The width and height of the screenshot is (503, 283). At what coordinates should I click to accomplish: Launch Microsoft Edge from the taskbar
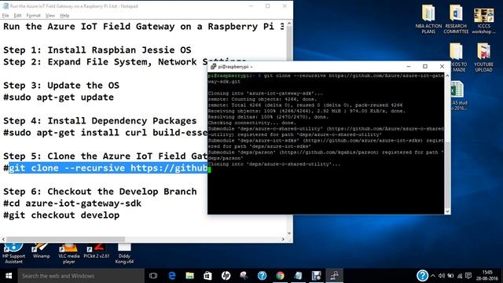172,276
